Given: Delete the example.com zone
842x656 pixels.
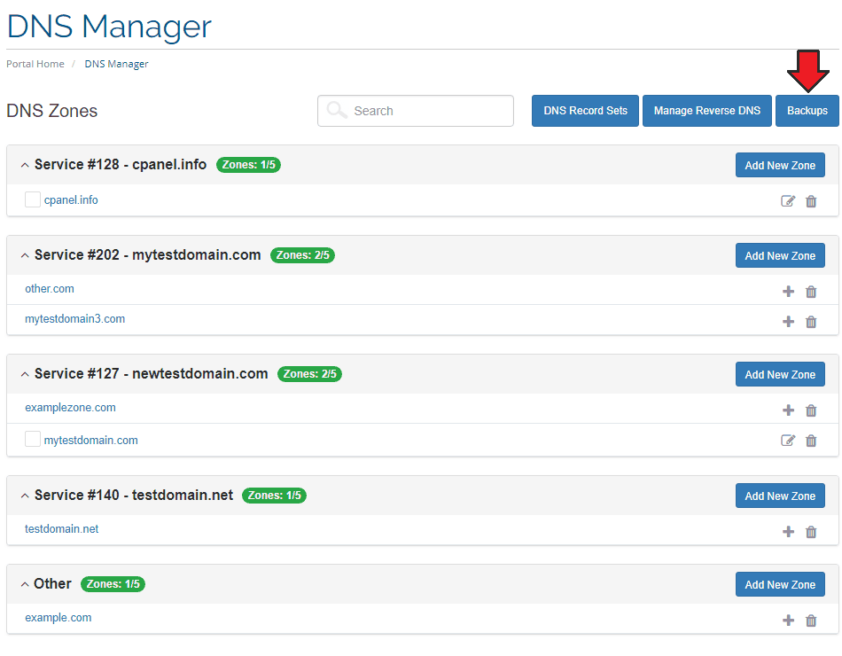Looking at the screenshot, I should pos(811,621).
